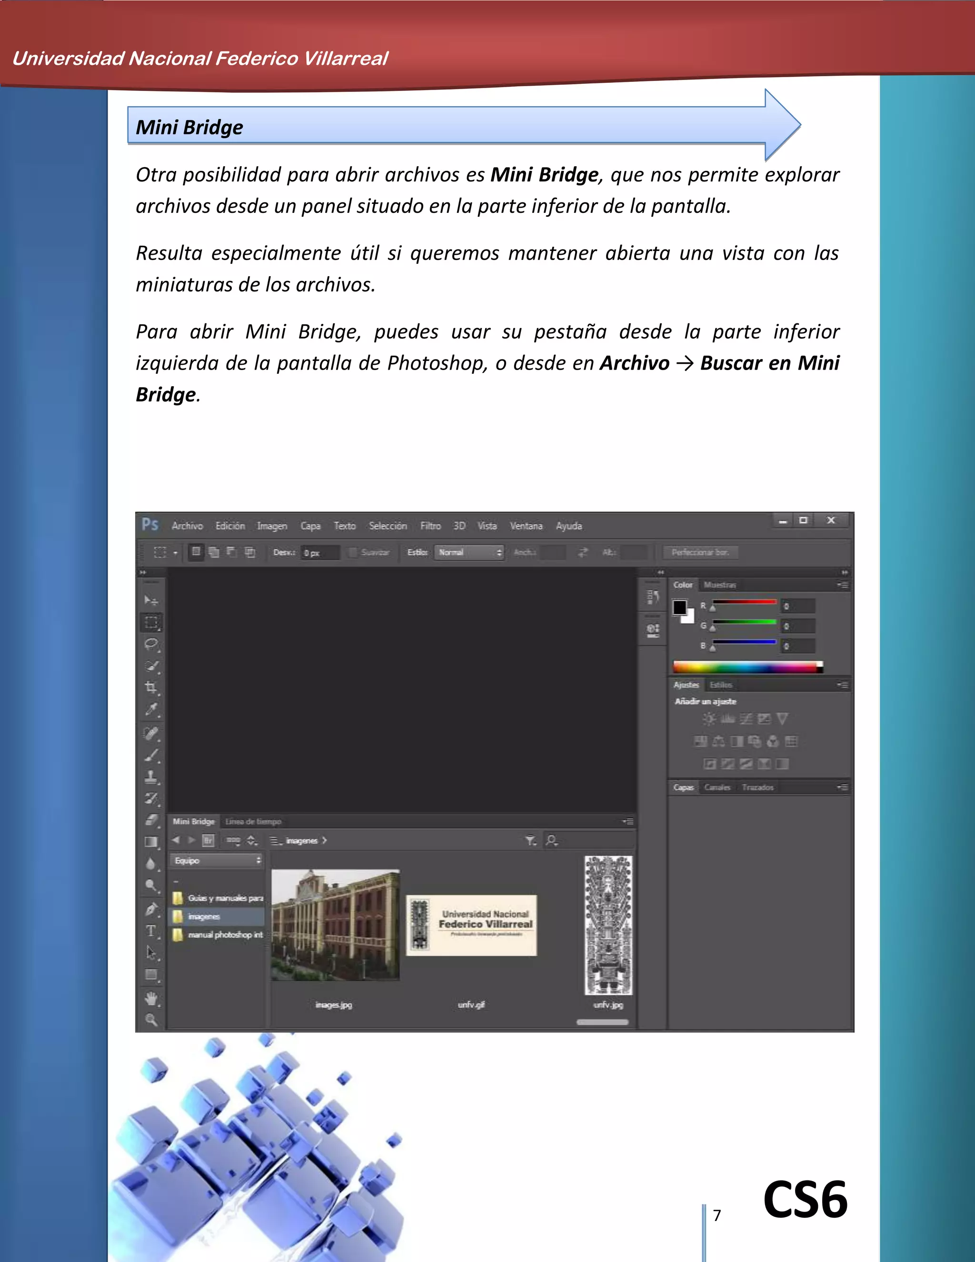975x1262 pixels.
Task: Open Mini Bridge view options dropdown
Action: coord(233,841)
